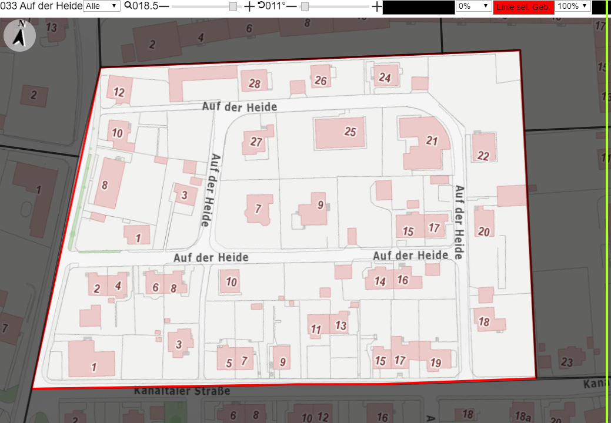611x423 pixels.
Task: Increase zoom with the plus button
Action: click(x=249, y=6)
